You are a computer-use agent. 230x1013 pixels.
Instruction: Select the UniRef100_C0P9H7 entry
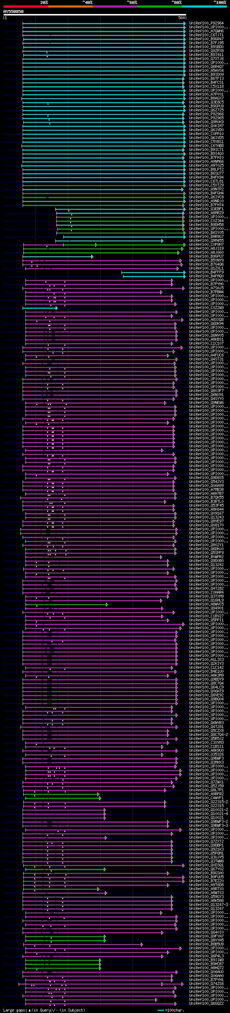[206, 245]
